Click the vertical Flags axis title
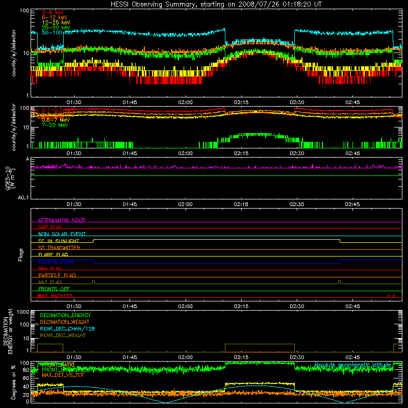 click(21, 254)
